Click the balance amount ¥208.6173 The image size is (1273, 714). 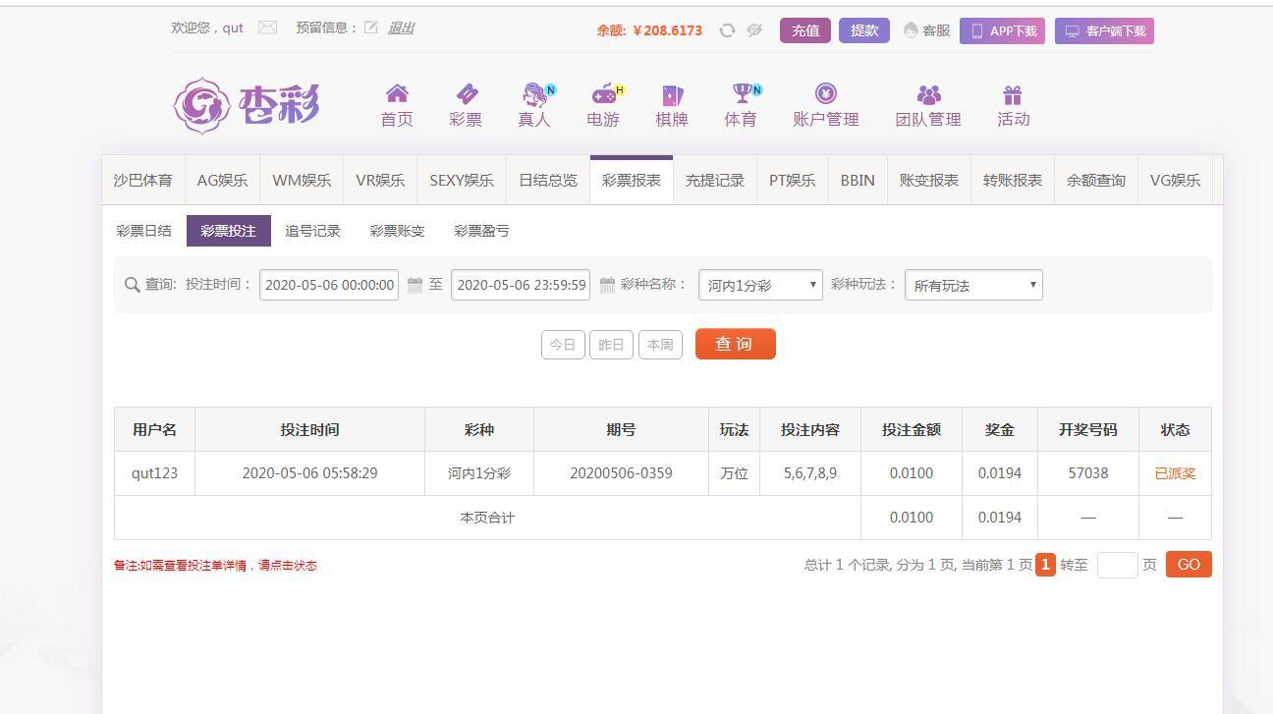668,30
